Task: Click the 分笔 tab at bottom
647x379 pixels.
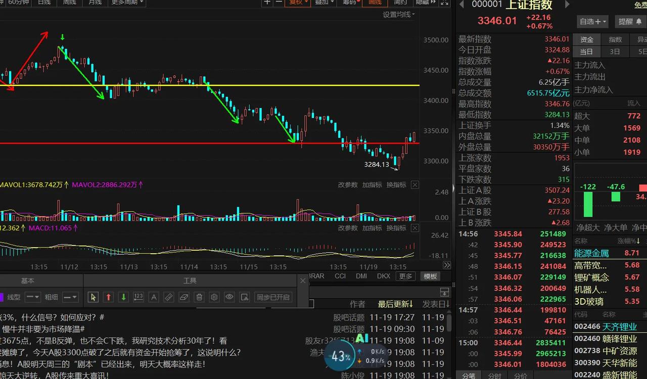Action: point(469,375)
